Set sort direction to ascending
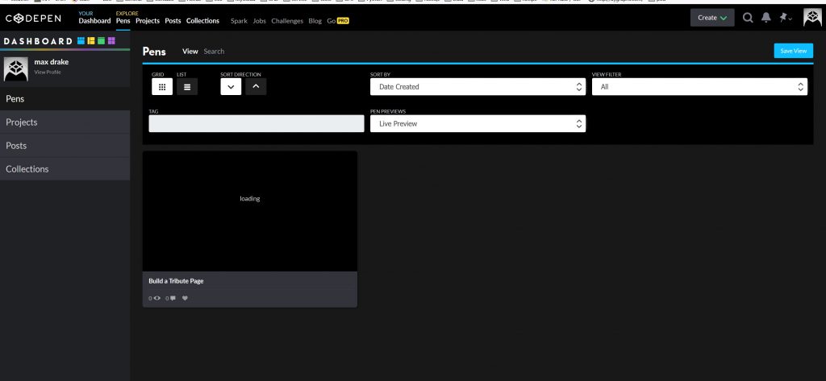826x381 pixels. click(x=256, y=86)
